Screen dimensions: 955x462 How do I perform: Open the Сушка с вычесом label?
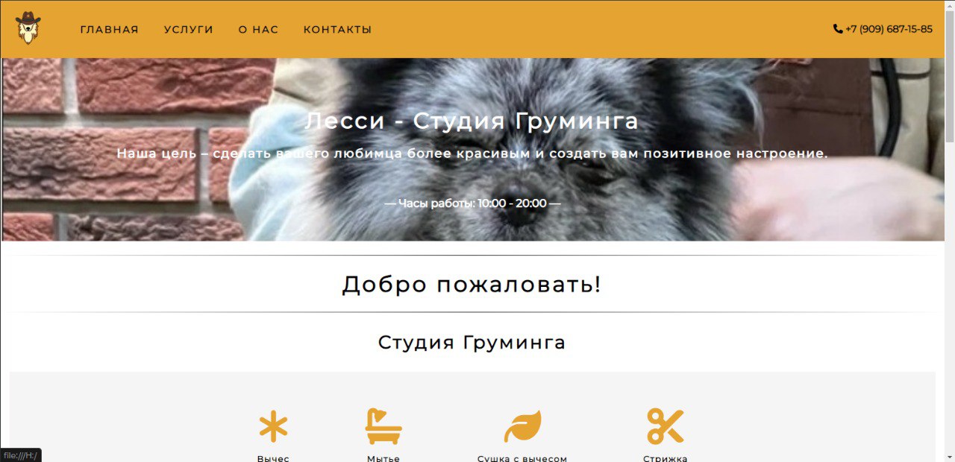pos(522,458)
